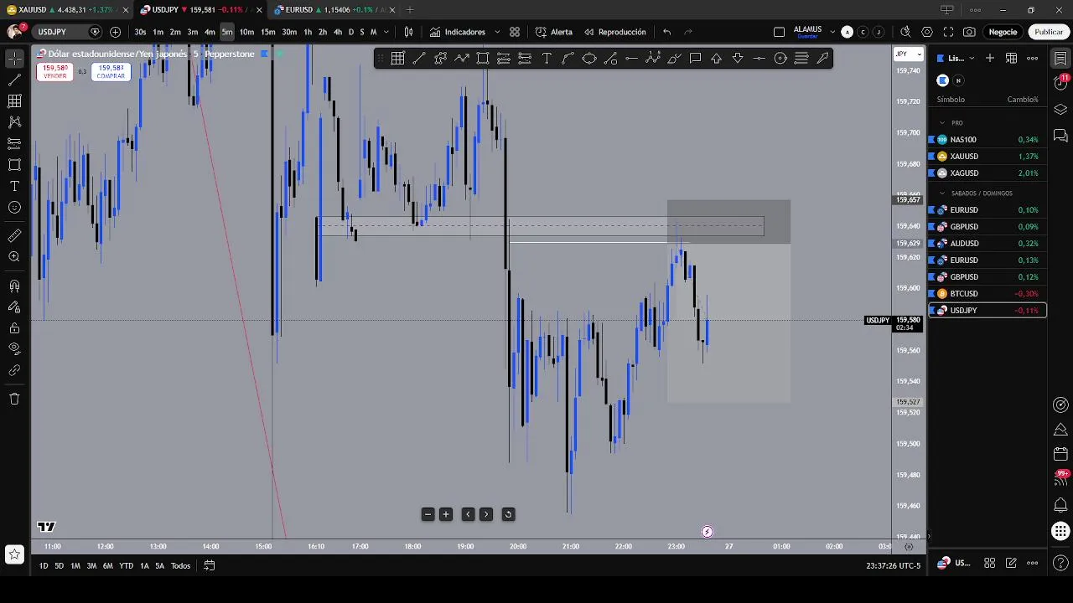
Task: Start bar replay with Reproducción button
Action: [614, 32]
